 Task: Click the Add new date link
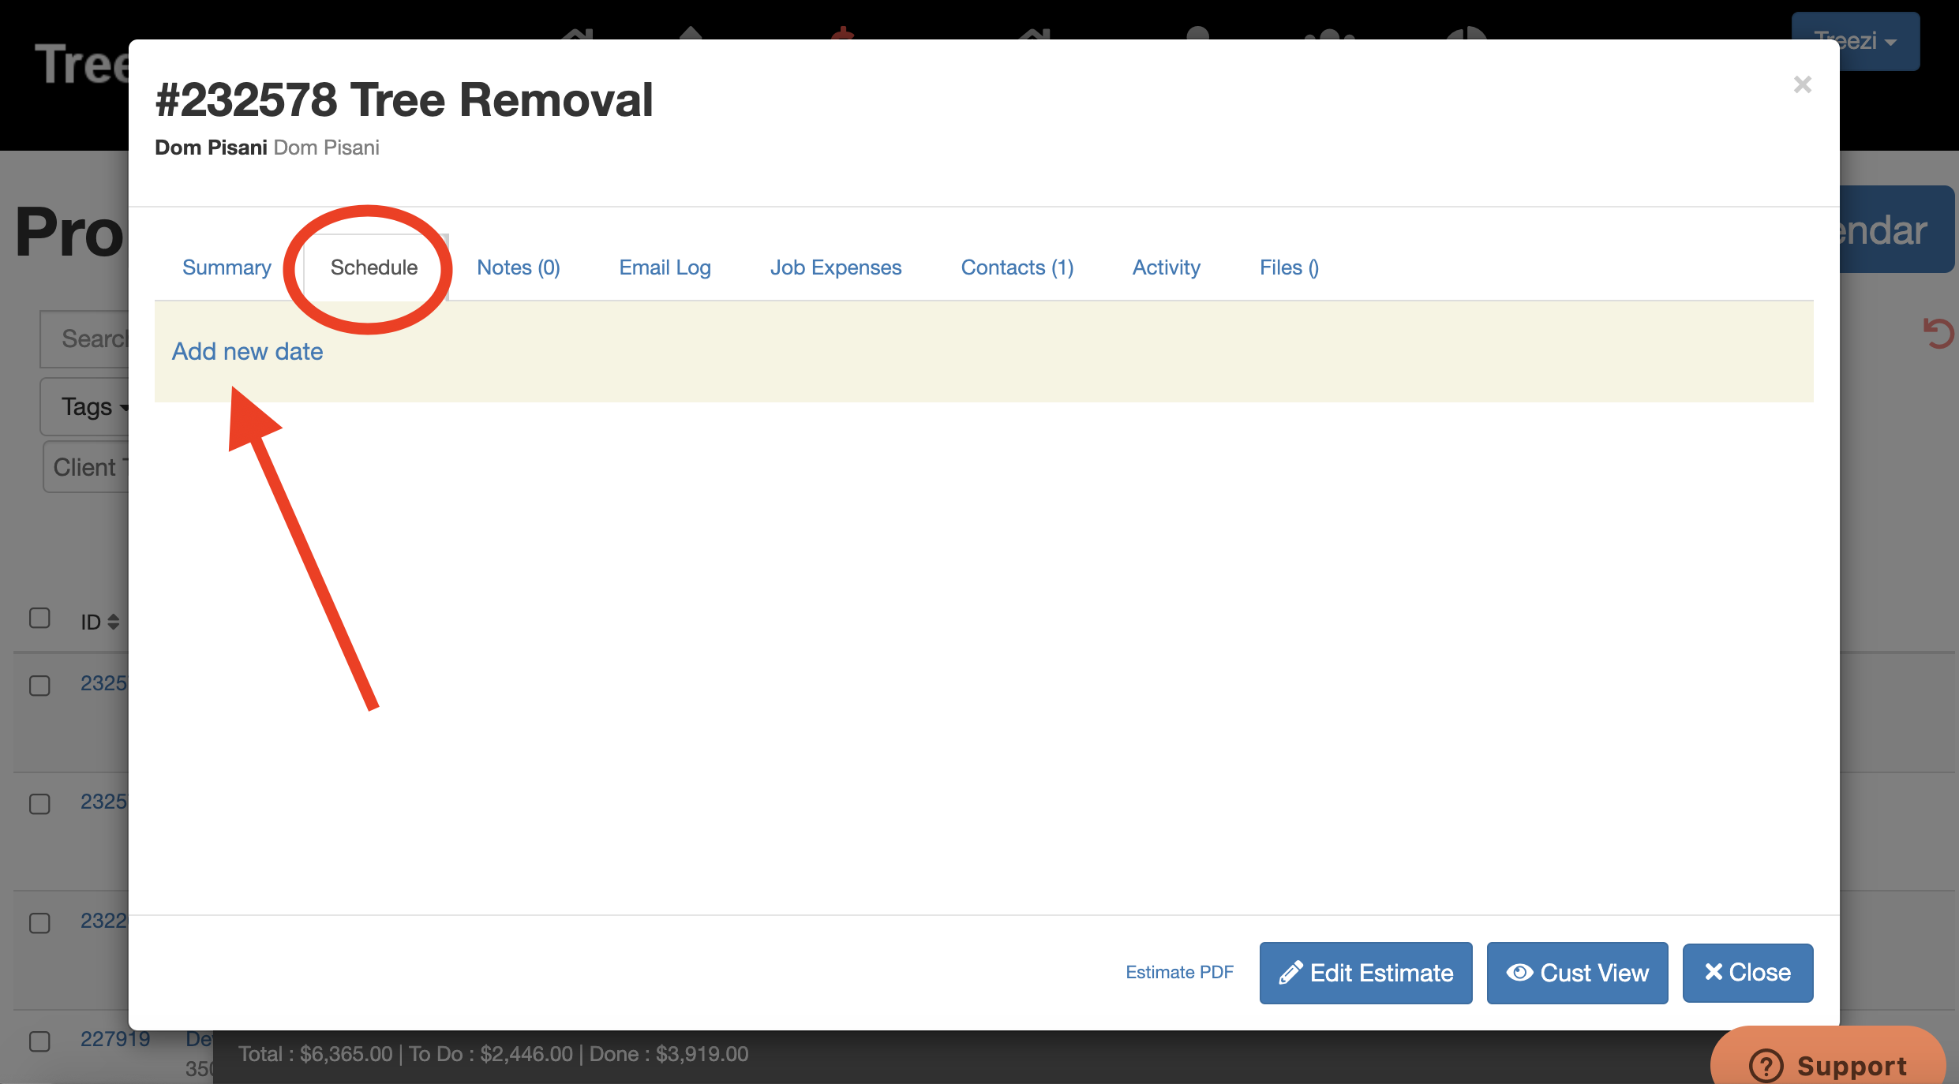[x=247, y=351]
